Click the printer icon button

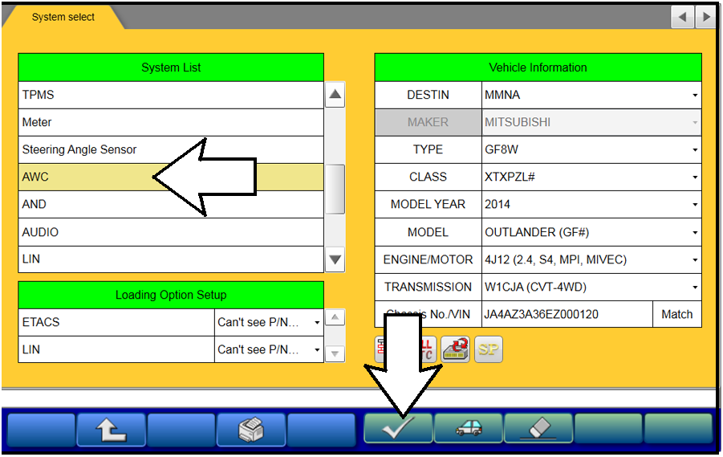[x=250, y=429]
